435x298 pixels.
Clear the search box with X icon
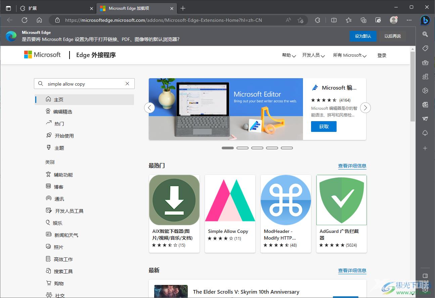coord(127,84)
